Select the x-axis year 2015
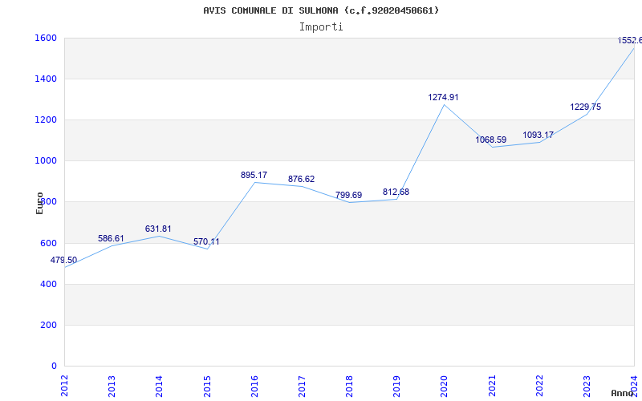 pyautogui.click(x=207, y=386)
